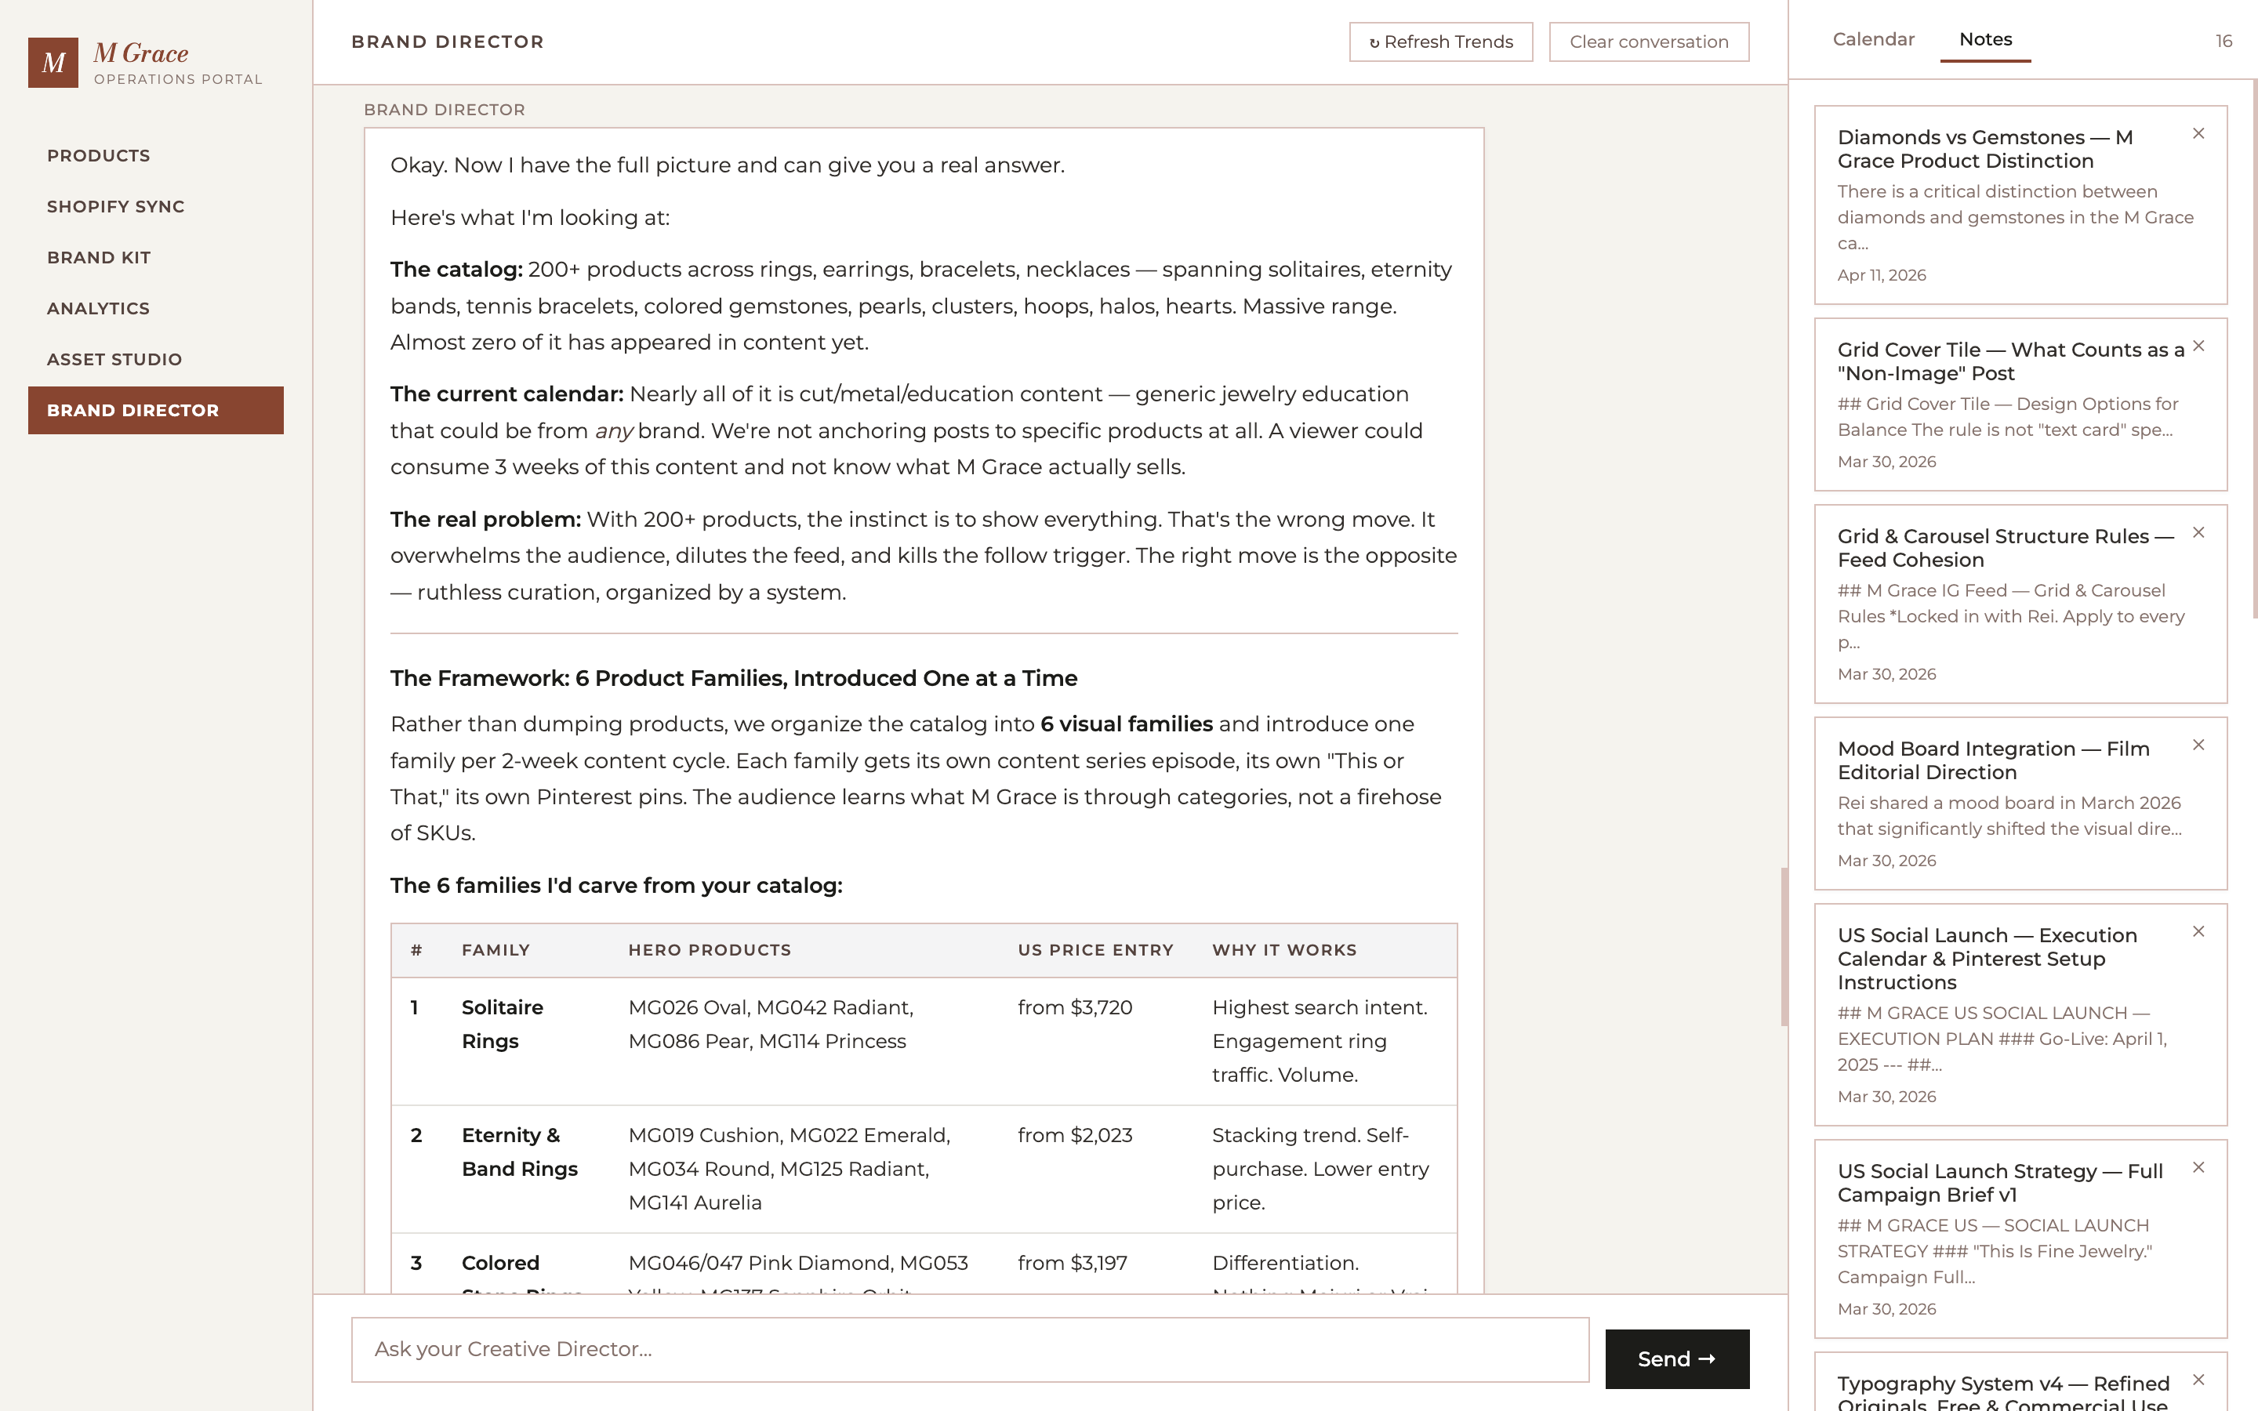Screen dimensions: 2258x1411
Task: Dismiss the US Social Launch Execution Calendar note
Action: (x=2198, y=931)
